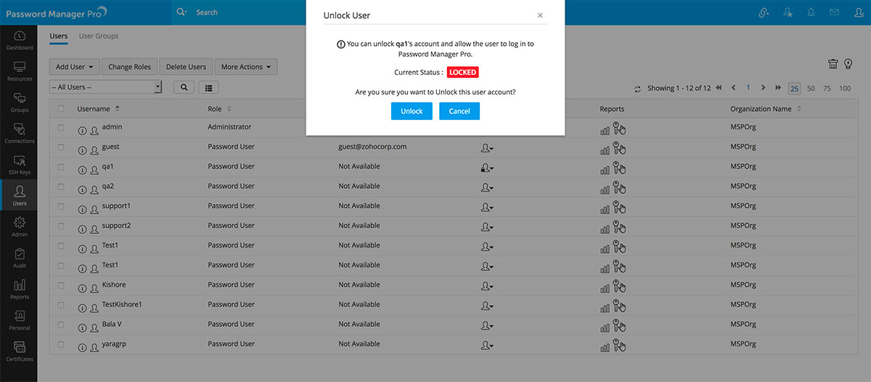The width and height of the screenshot is (871, 382).
Task: Tick the select-all checkbox in table header
Action: tap(61, 109)
